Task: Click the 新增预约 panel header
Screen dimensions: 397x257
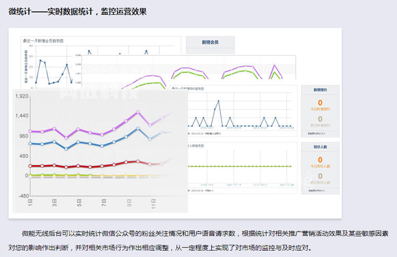Action: point(320,90)
